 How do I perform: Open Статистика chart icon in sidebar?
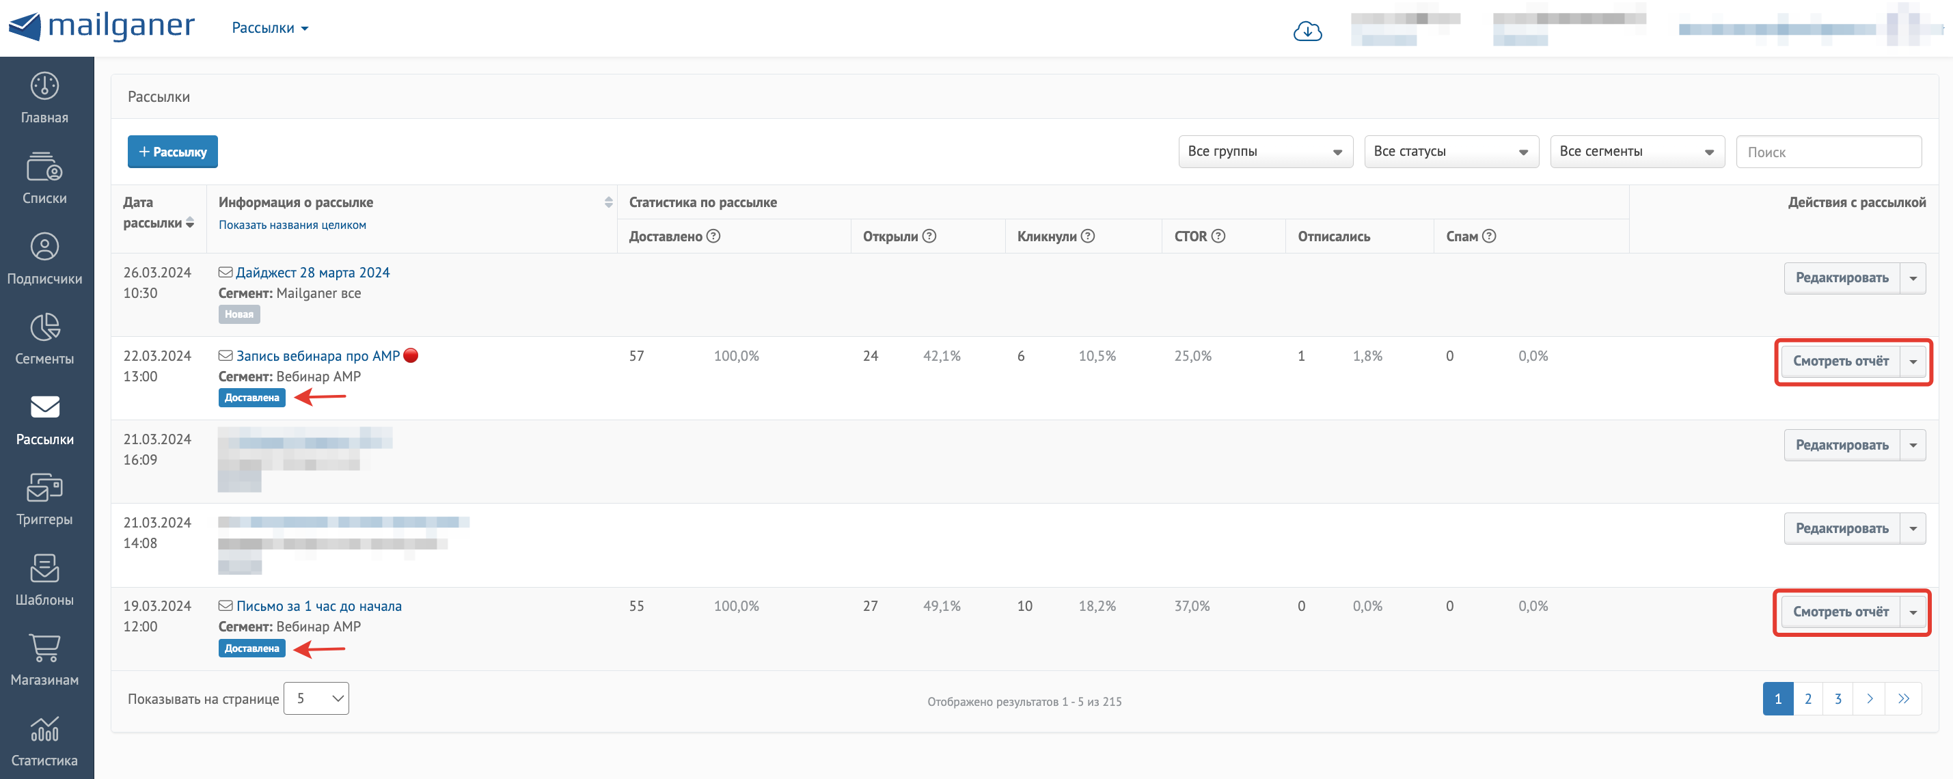pyautogui.click(x=44, y=729)
